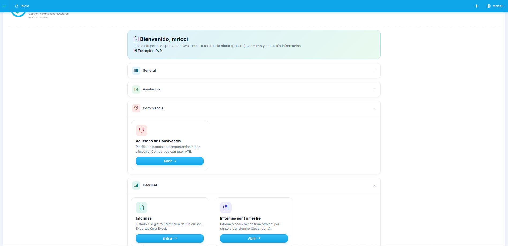Image resolution: width=508 pixels, height=246 pixels.
Task: Expand the Asistencia section chevron
Action: tap(374, 89)
